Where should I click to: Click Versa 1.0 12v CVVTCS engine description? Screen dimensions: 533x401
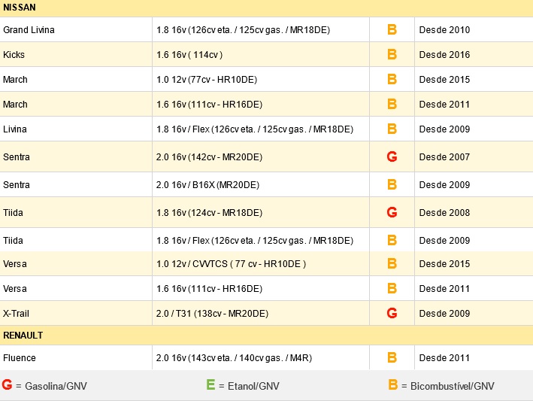(231, 264)
